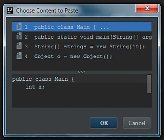The image size is (164, 140).
Task: Select 'String[] strings = new String[10]' entry
Action: click(82, 47)
